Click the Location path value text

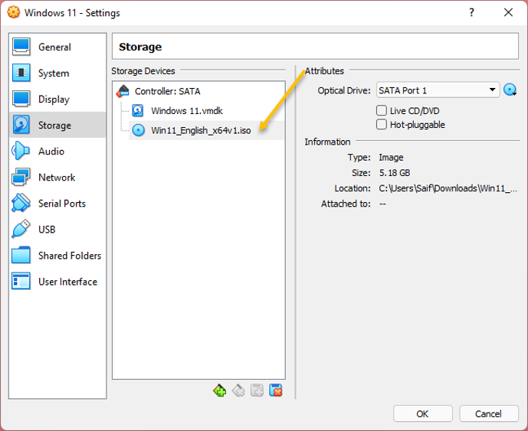coord(448,188)
